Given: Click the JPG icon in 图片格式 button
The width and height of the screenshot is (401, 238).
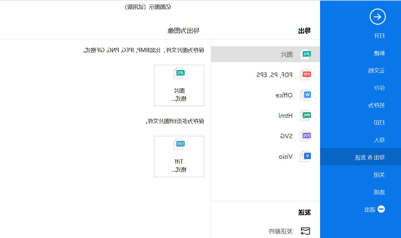Looking at the screenshot, I should coord(179,73).
